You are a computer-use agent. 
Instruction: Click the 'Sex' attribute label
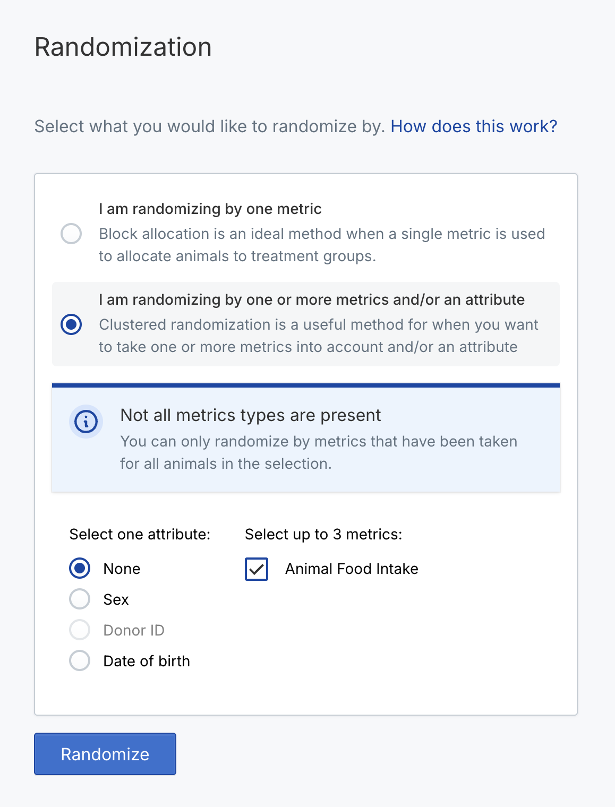pos(116,599)
